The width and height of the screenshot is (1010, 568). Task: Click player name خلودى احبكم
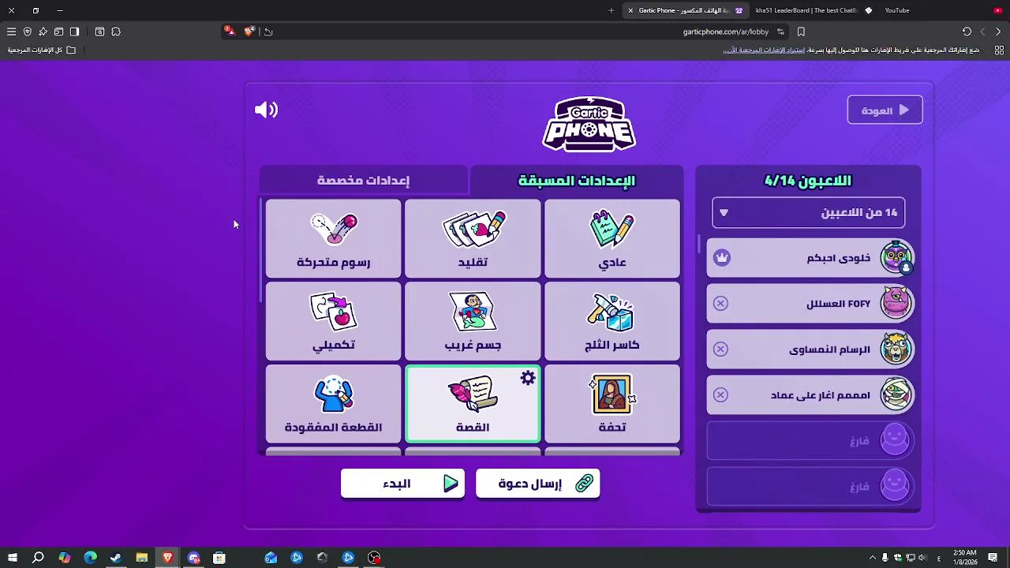tap(838, 258)
